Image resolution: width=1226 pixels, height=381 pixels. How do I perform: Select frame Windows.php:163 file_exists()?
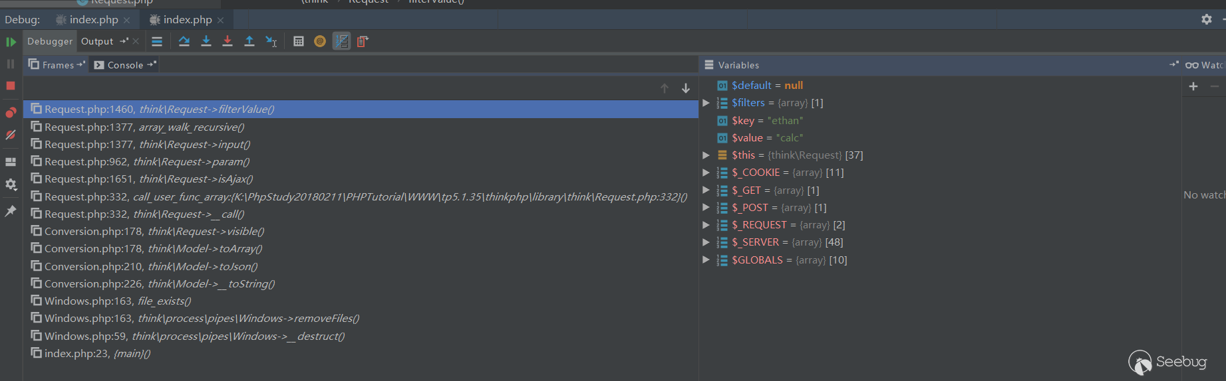coord(361,301)
